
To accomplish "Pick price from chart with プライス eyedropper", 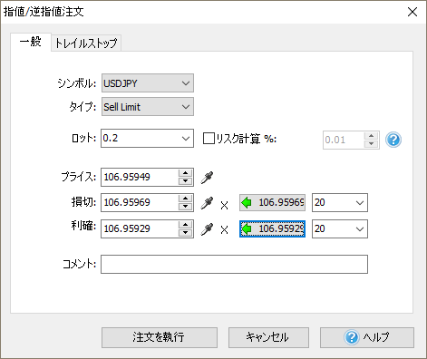I will 207,178.
